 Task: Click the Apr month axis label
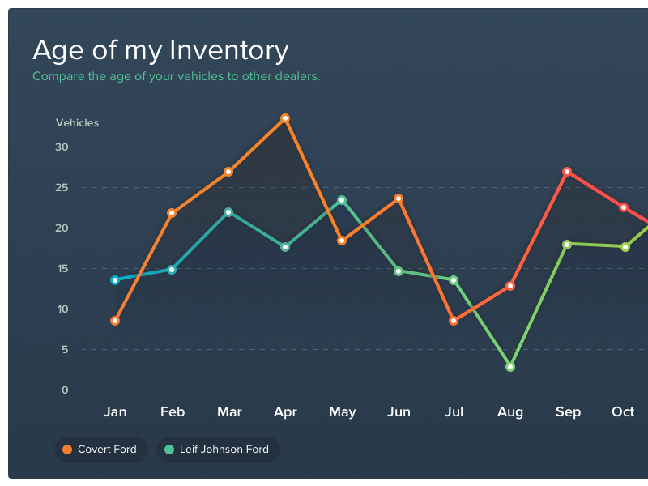[x=285, y=412]
